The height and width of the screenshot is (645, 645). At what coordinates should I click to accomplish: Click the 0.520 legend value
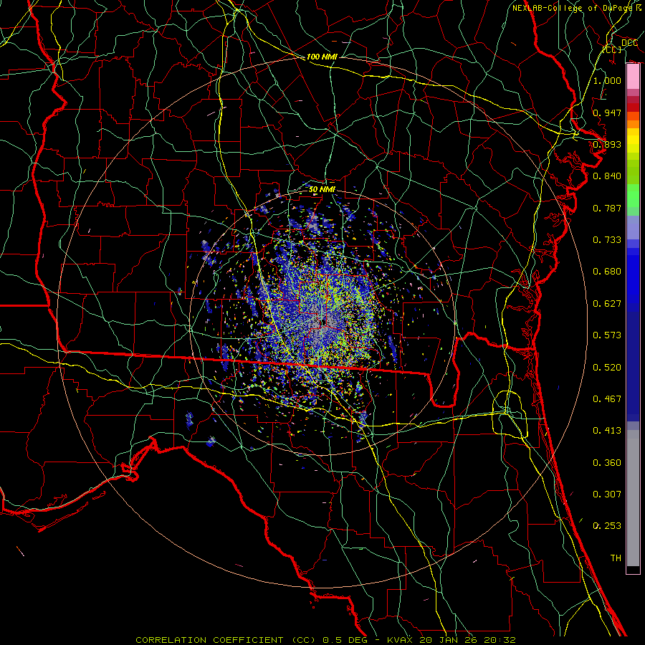[607, 368]
